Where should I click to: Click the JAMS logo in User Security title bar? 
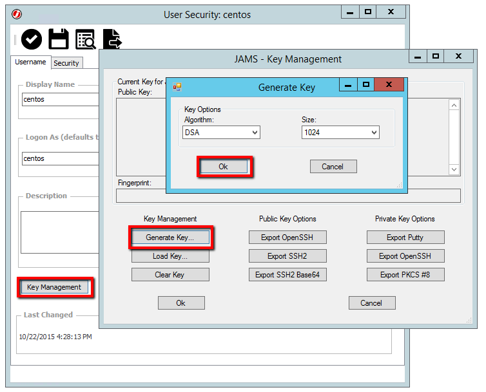click(17, 14)
